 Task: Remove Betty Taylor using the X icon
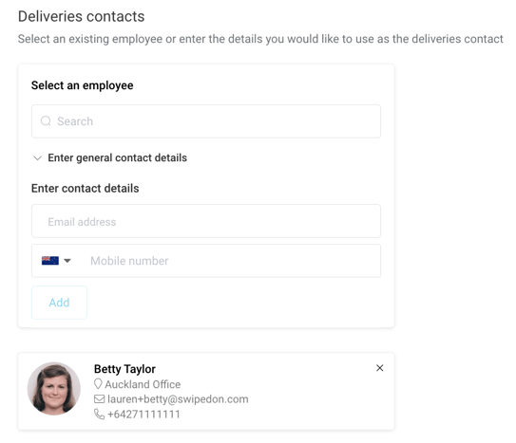click(380, 368)
